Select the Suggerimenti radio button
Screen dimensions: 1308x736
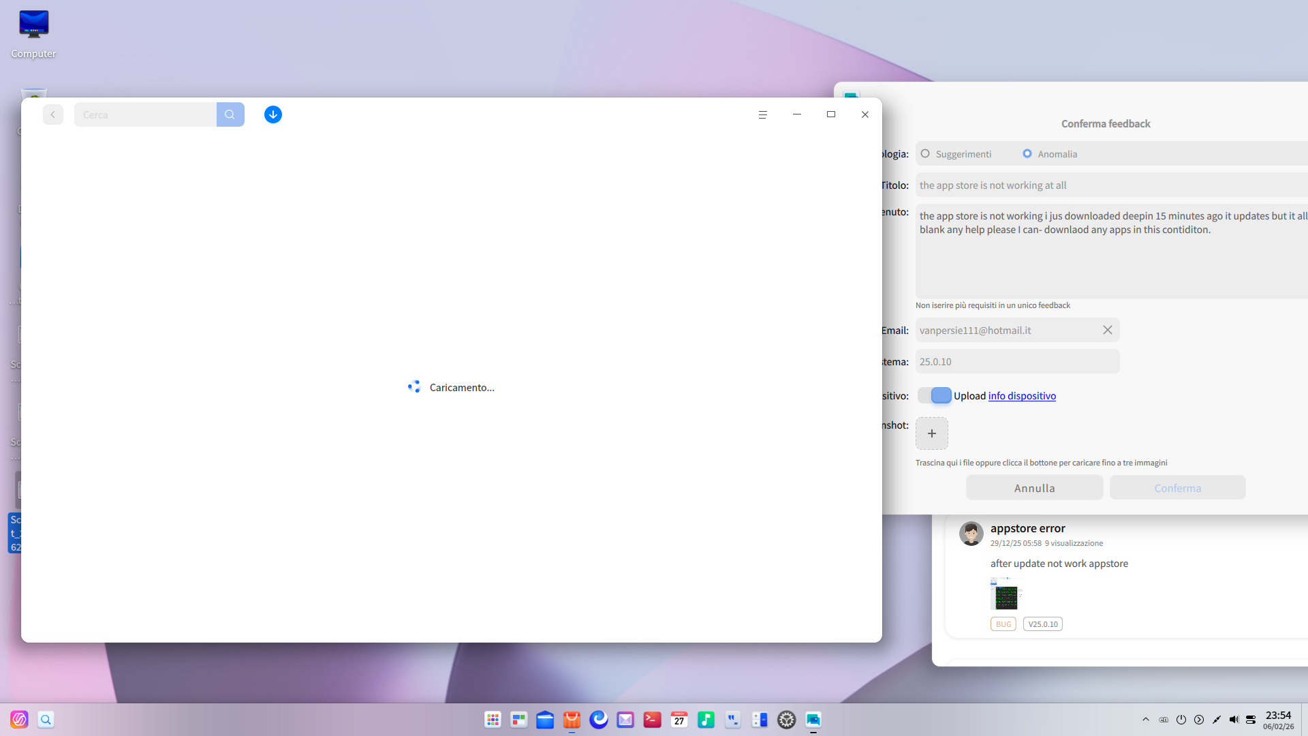pyautogui.click(x=925, y=153)
